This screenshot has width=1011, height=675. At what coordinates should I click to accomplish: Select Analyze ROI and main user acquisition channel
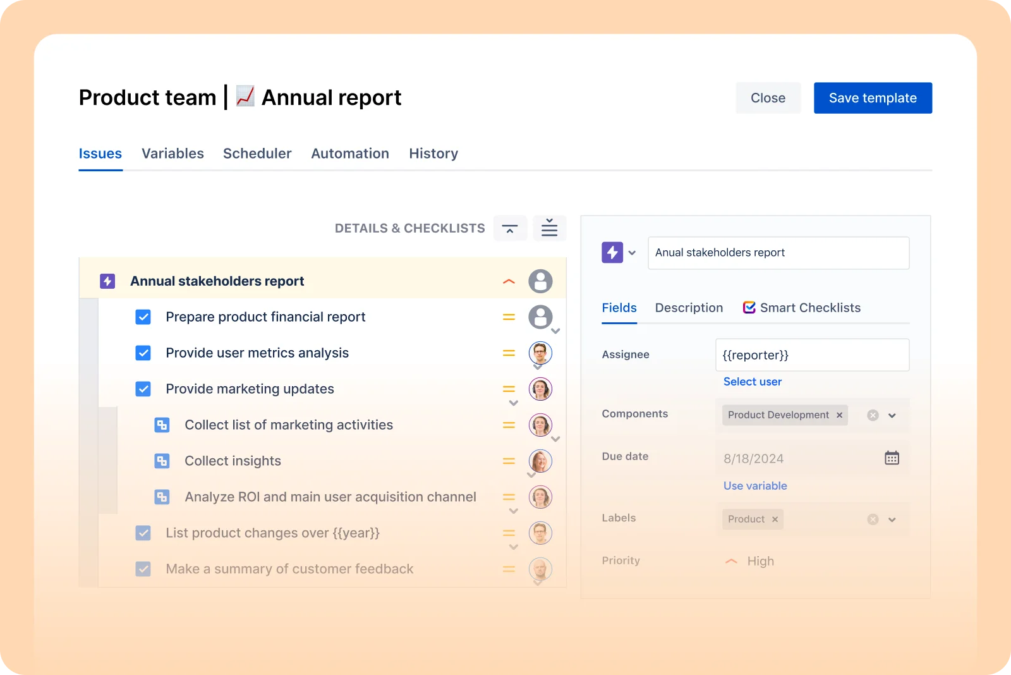330,497
